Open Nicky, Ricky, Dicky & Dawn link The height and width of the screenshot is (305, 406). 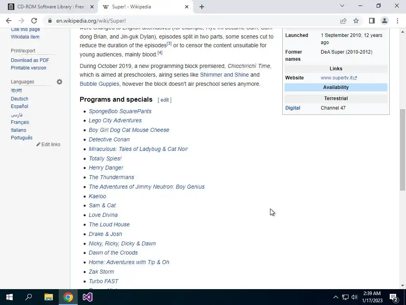(122, 243)
